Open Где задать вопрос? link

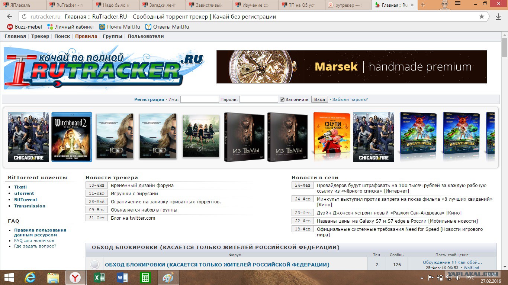[x=35, y=246]
